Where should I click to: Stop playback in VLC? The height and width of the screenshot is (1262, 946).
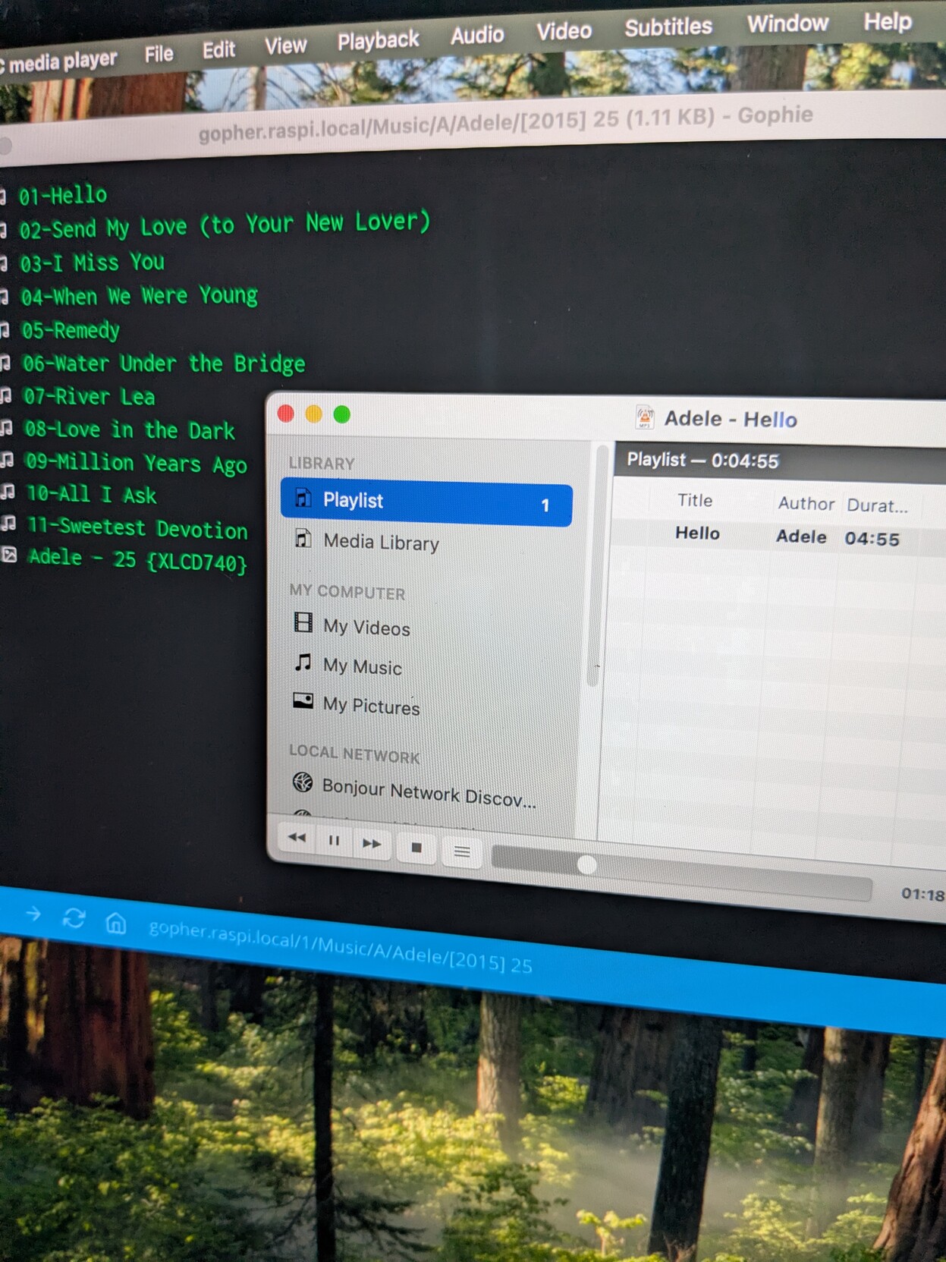click(x=416, y=848)
